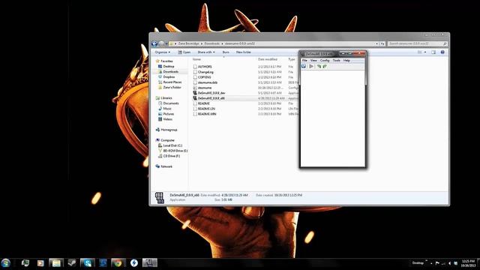Click the Downloads segment in the address bar
The image size is (480, 270).
pyautogui.click(x=211, y=43)
